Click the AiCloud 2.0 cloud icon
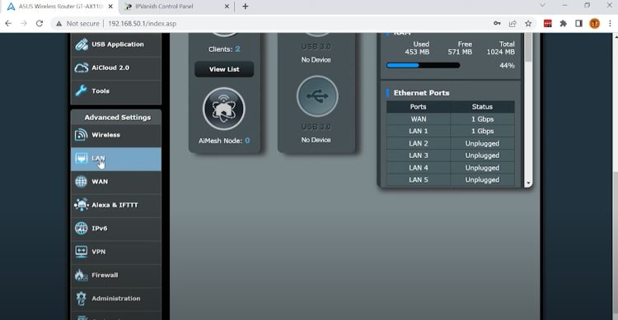 (82, 67)
